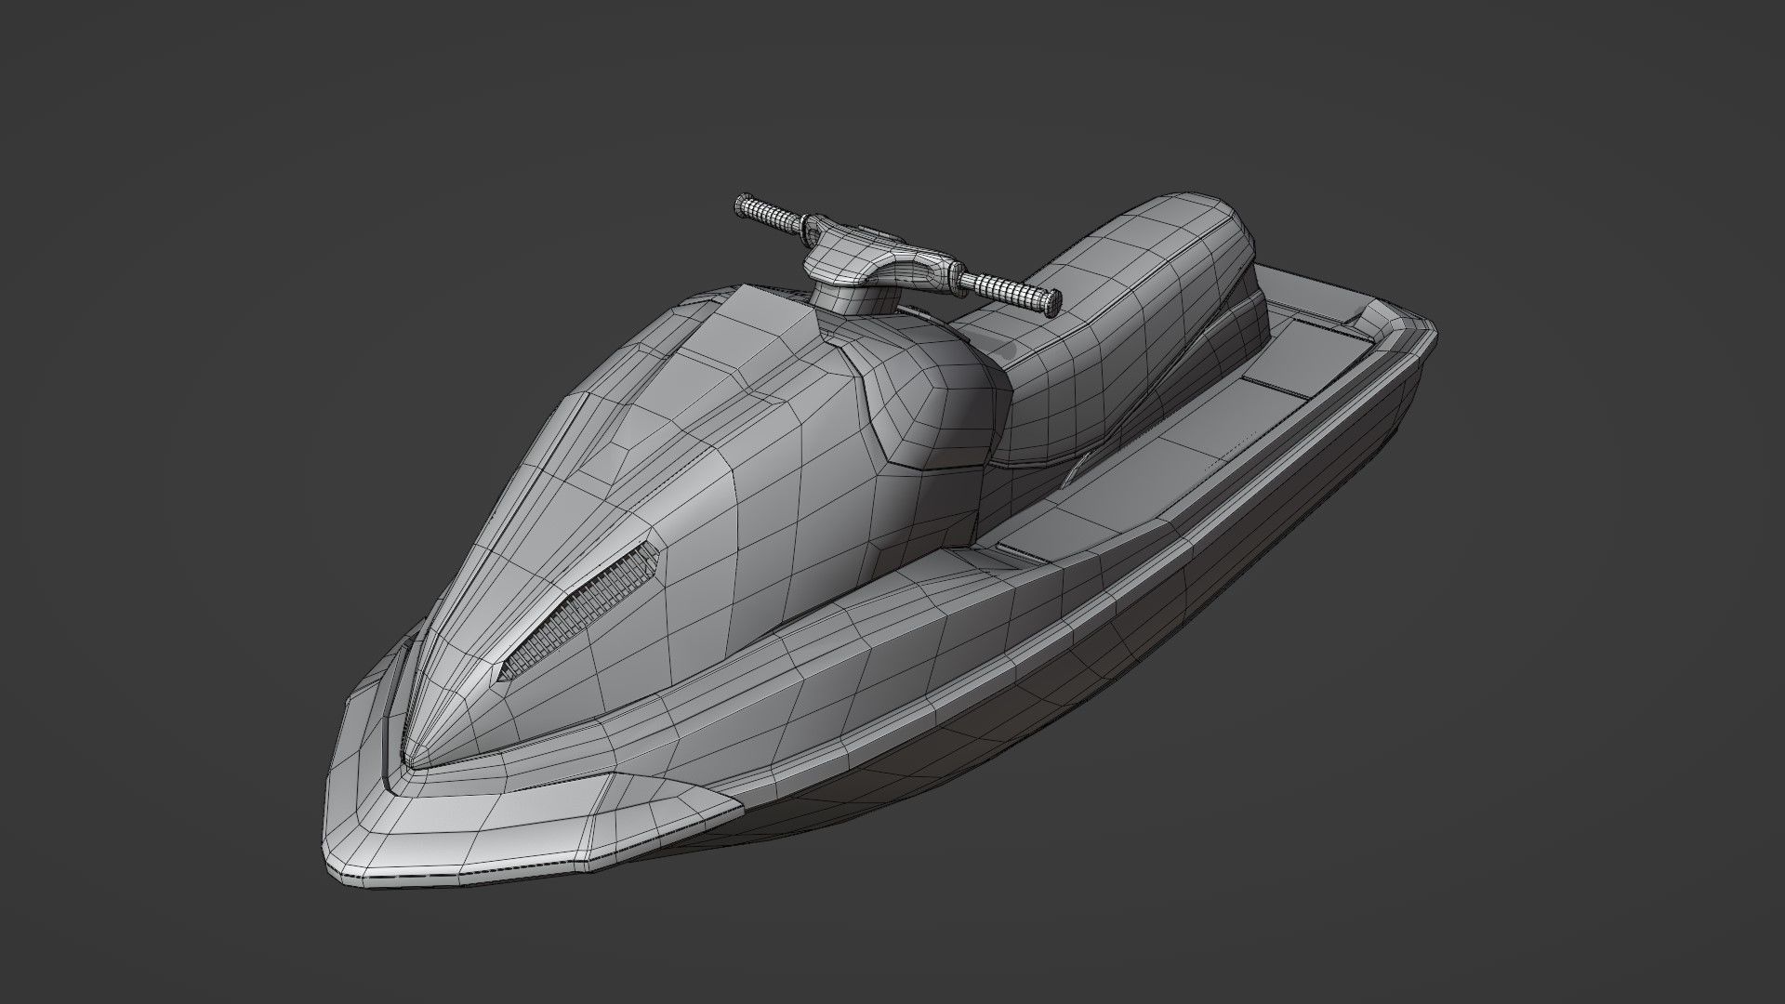Select the air intake vent grille
Image resolution: width=1785 pixels, height=1004 pixels.
[x=576, y=615]
